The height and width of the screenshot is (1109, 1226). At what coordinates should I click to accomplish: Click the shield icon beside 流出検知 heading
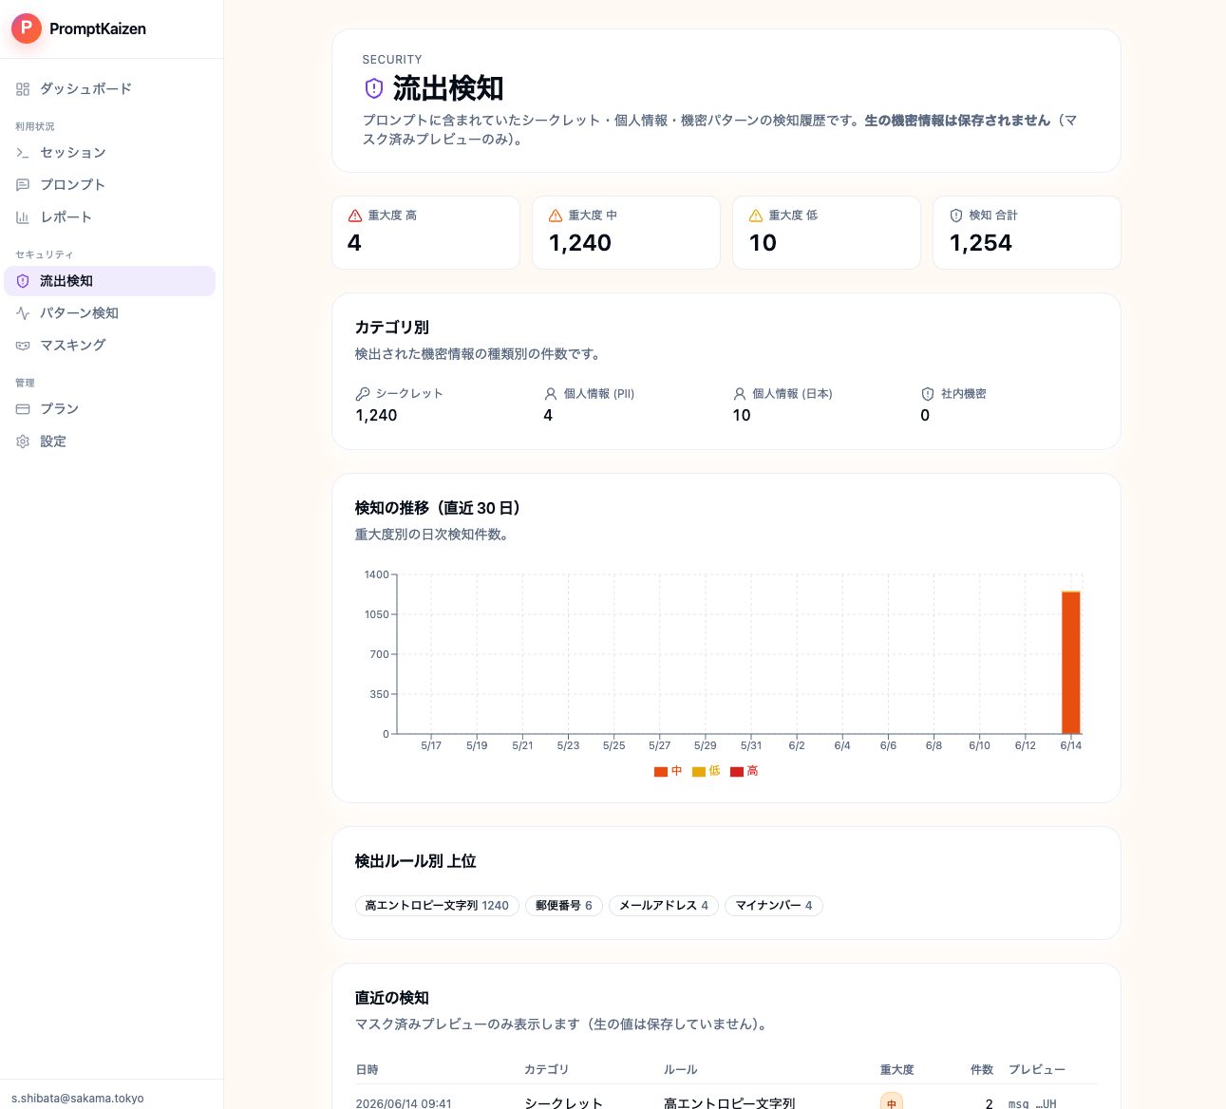(x=374, y=88)
